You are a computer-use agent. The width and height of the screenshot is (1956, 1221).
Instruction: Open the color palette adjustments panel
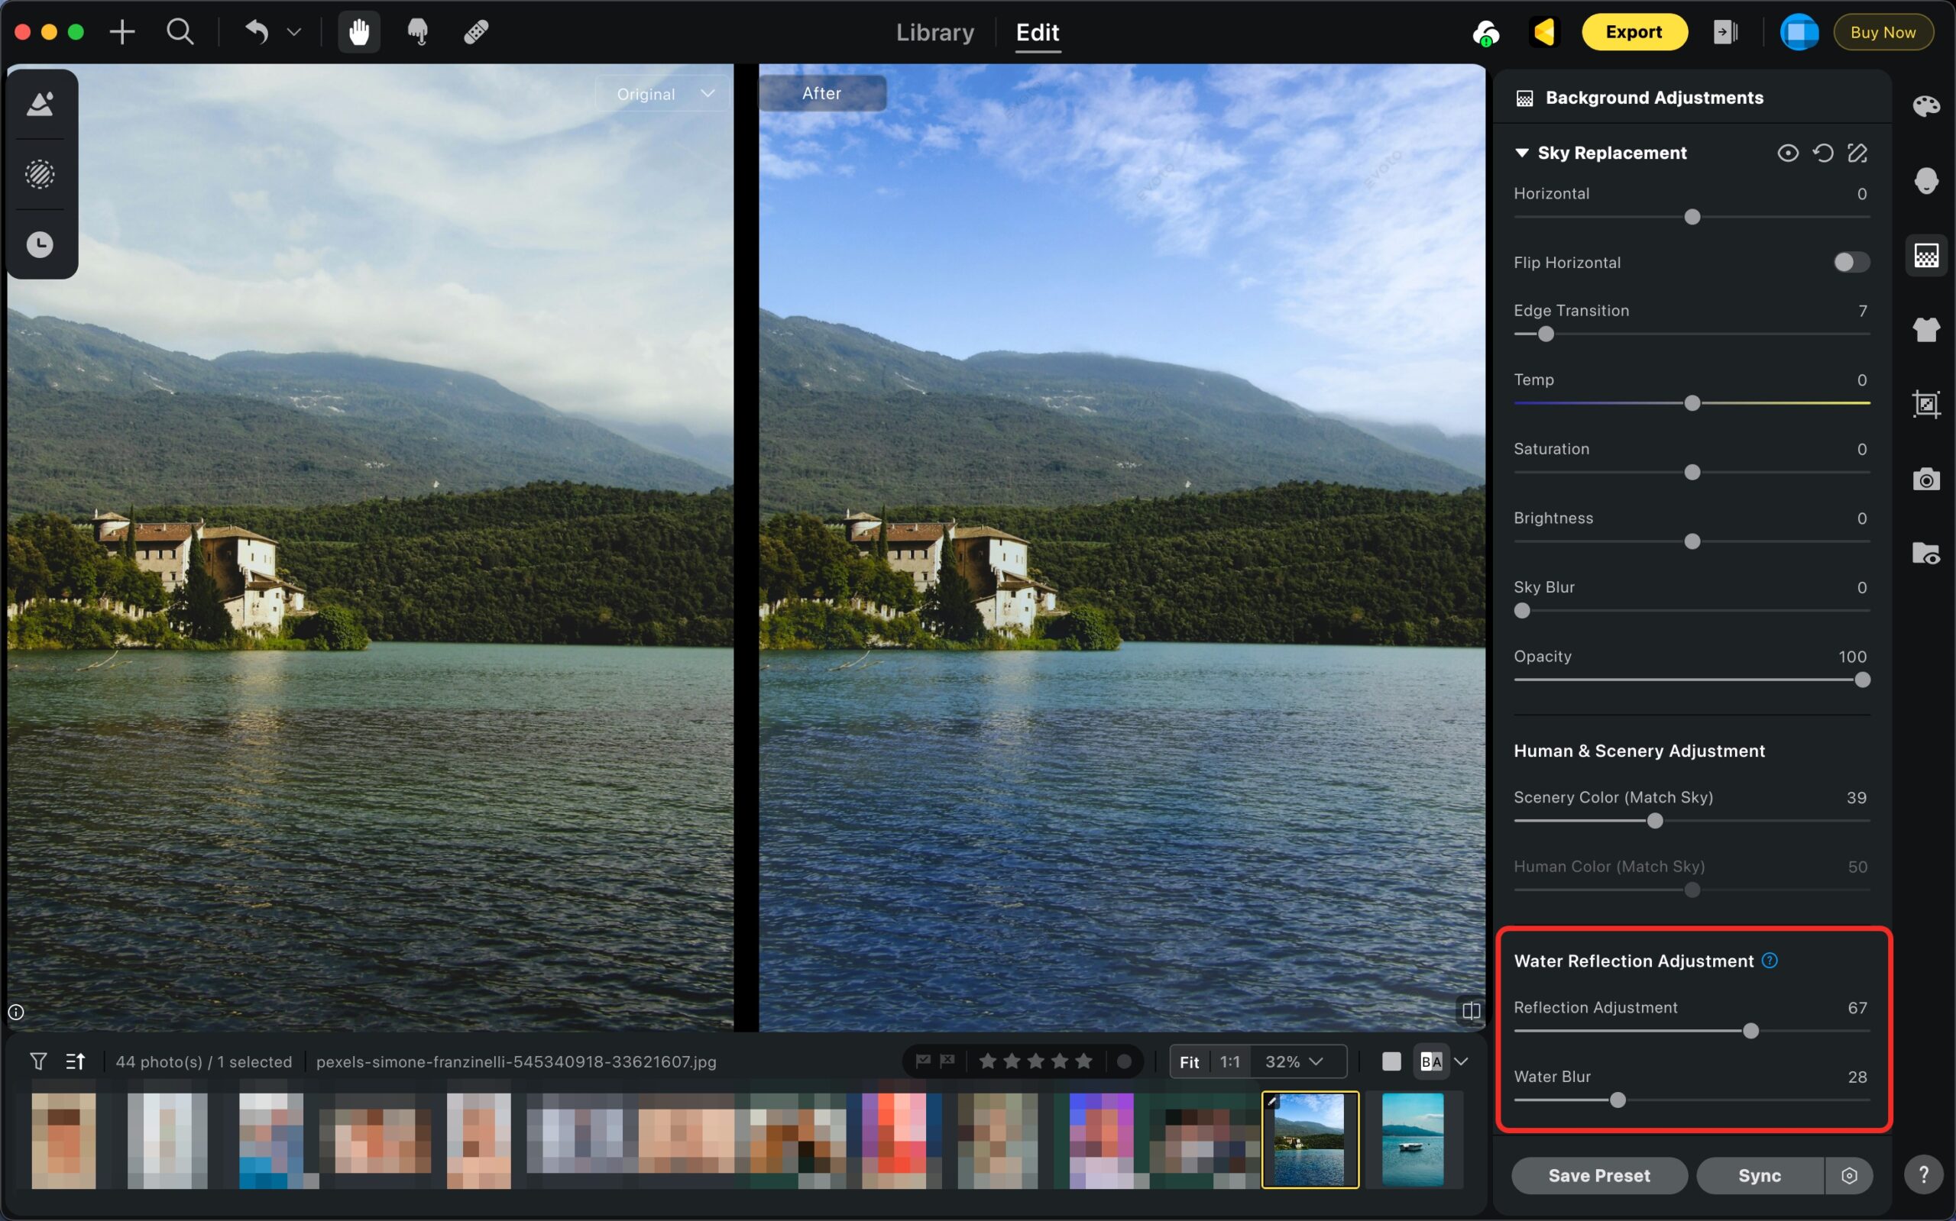tap(1925, 106)
